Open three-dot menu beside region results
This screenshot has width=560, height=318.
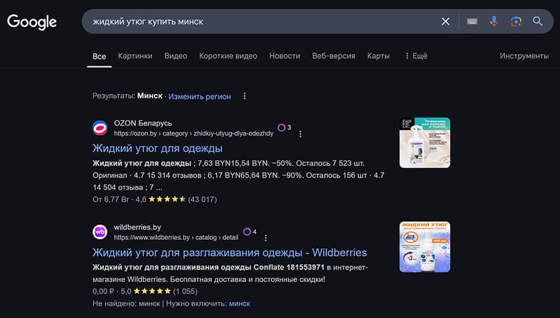pyautogui.click(x=245, y=96)
